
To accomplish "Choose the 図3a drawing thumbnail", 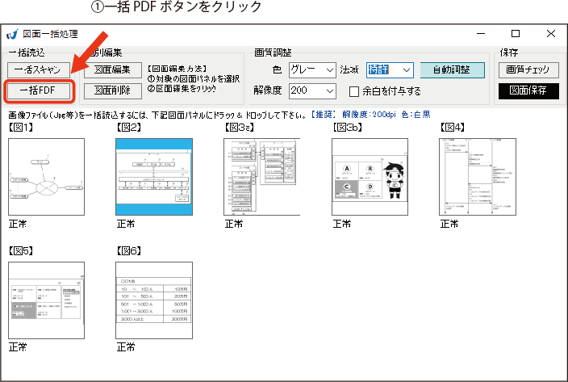I will pos(262,177).
